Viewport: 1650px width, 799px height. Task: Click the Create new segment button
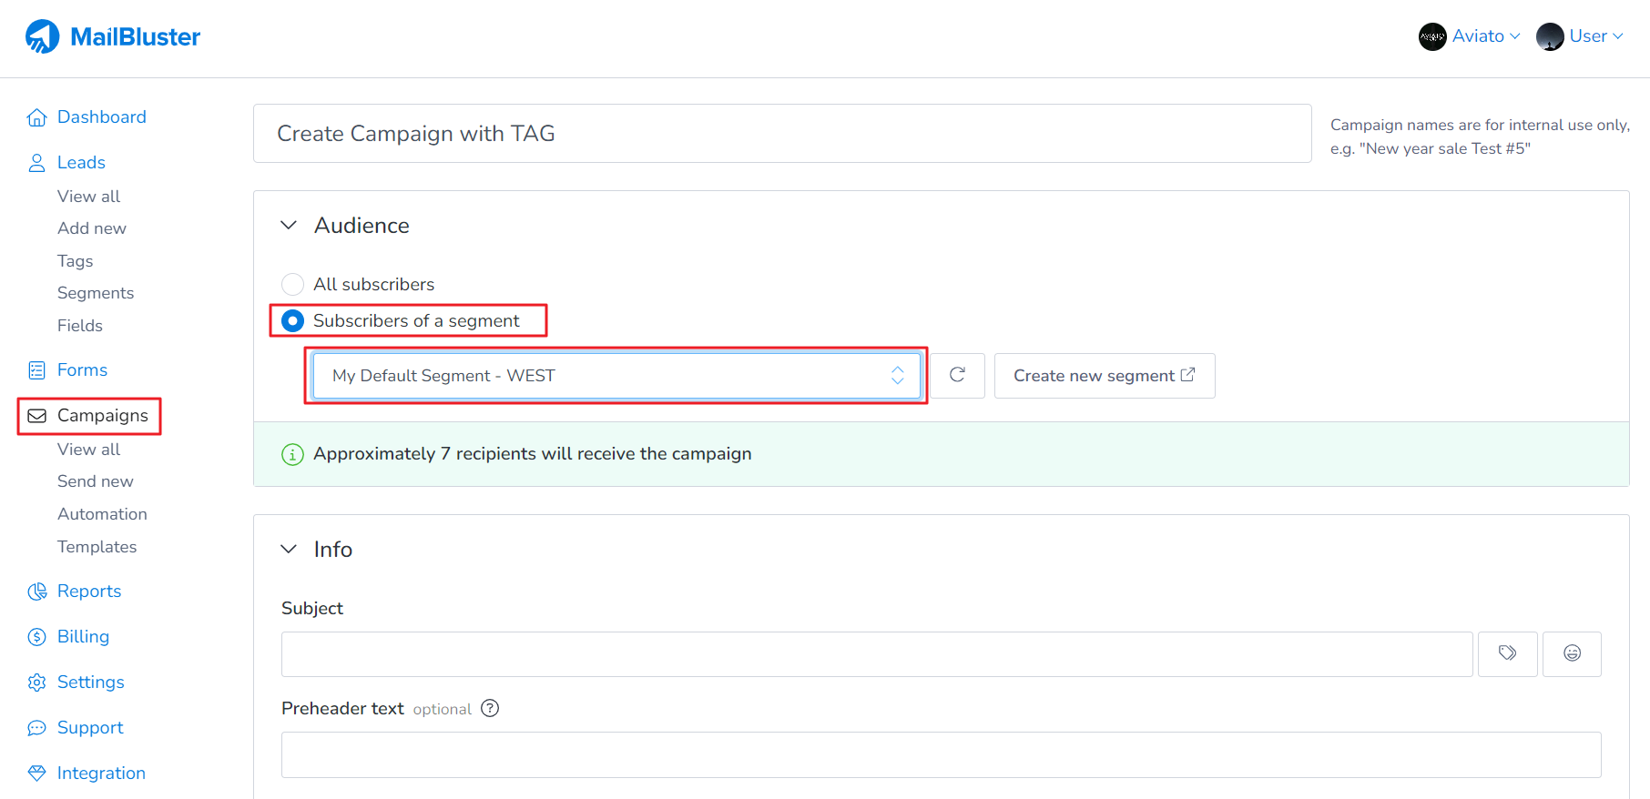[x=1104, y=375]
